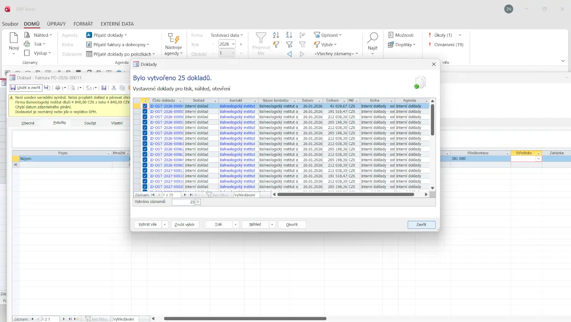Click the Otevřít button
Image resolution: width=571 pixels, height=322 pixels.
(x=292, y=224)
